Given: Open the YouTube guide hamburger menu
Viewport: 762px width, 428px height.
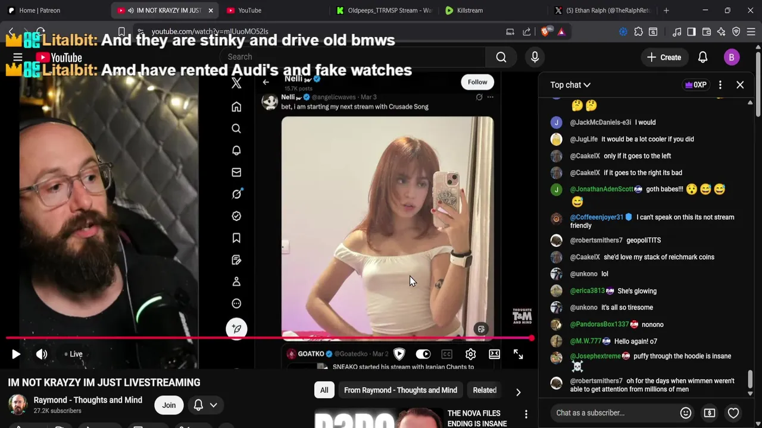Looking at the screenshot, I should tap(18, 58).
